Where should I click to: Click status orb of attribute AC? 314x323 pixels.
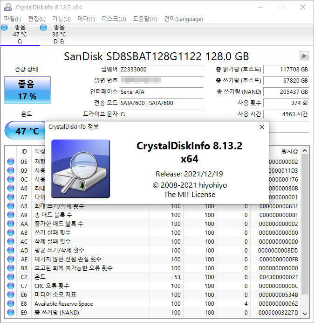[x=11, y=241]
